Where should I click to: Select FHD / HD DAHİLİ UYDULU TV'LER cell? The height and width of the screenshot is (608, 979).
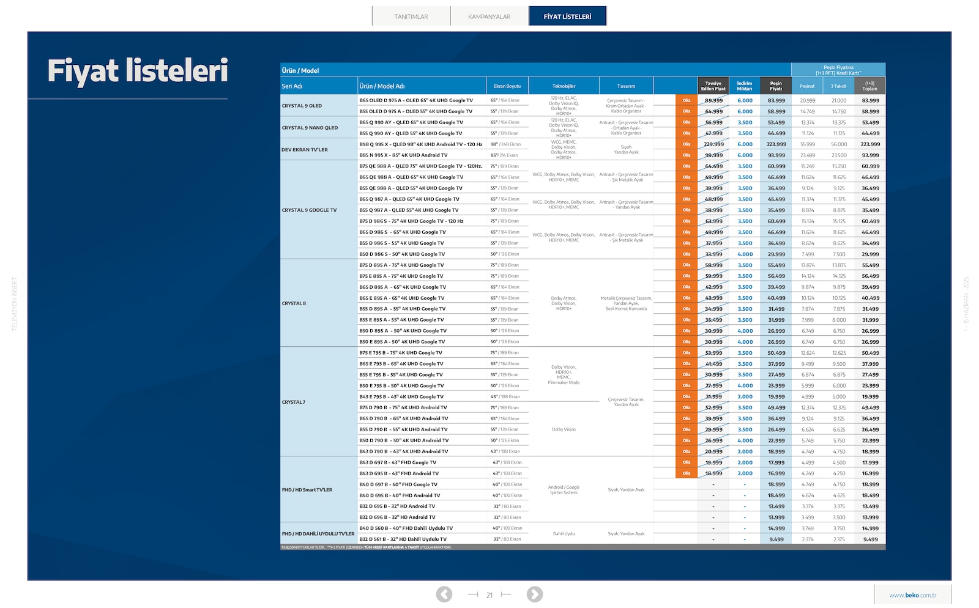319,534
